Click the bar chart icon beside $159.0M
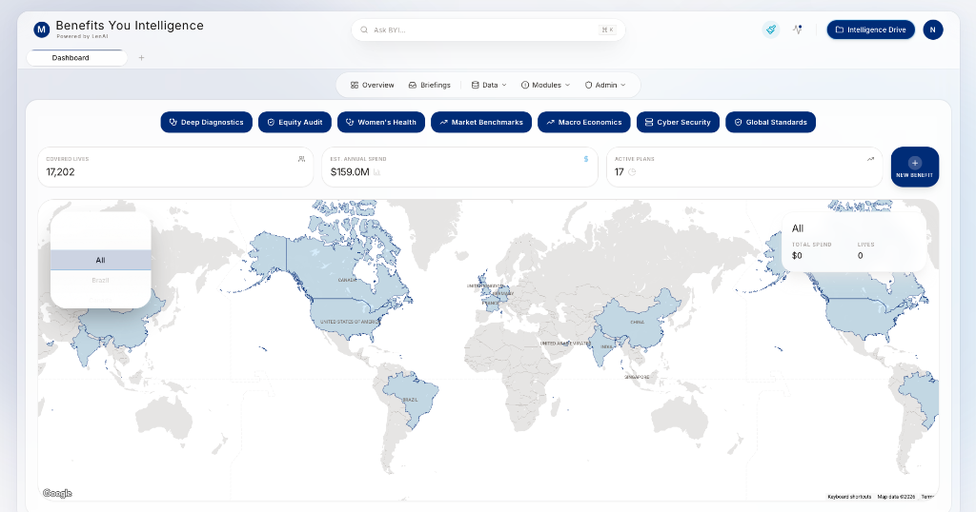 tap(377, 172)
